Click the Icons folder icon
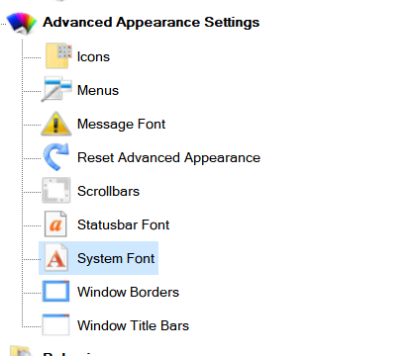The height and width of the screenshot is (356, 410). click(58, 55)
